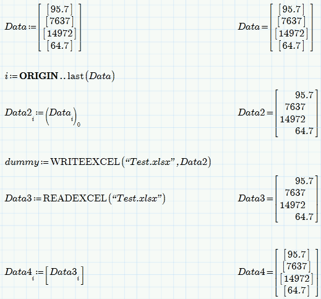Click 95.7 in the Data3 result vector

[304, 181]
